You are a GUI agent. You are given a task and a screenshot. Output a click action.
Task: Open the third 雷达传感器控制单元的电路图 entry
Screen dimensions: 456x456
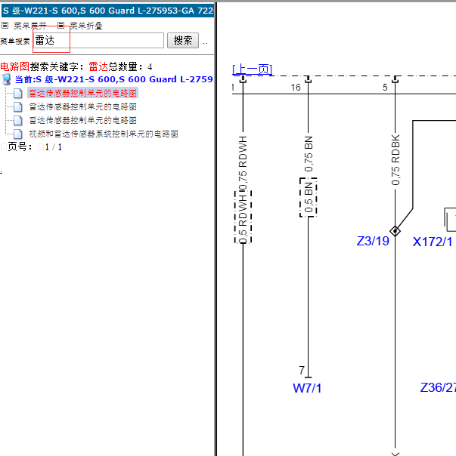click(82, 120)
